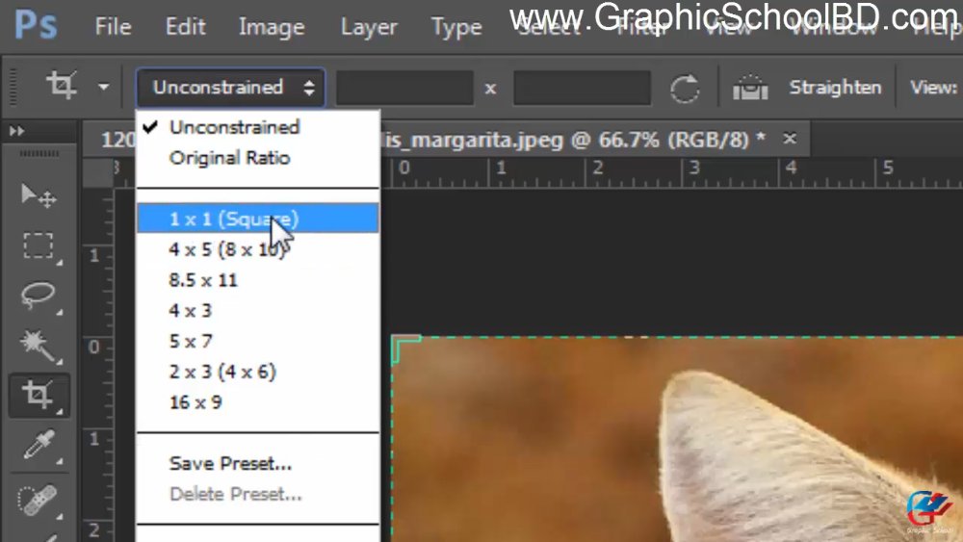Click Save Preset... menu entry
This screenshot has height=542, width=963.
click(x=257, y=463)
